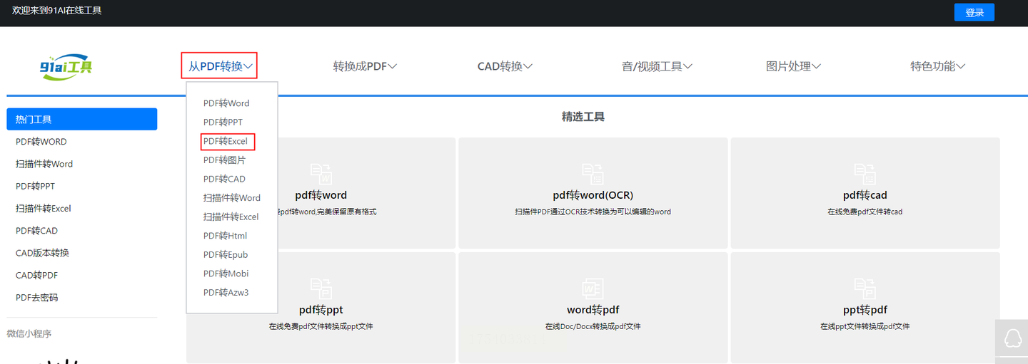Image resolution: width=1028 pixels, height=364 pixels.
Task: Click the 欢迎来到91AI在线工具 banner text
Action: click(x=56, y=11)
